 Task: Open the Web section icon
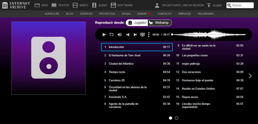pos(37,5)
